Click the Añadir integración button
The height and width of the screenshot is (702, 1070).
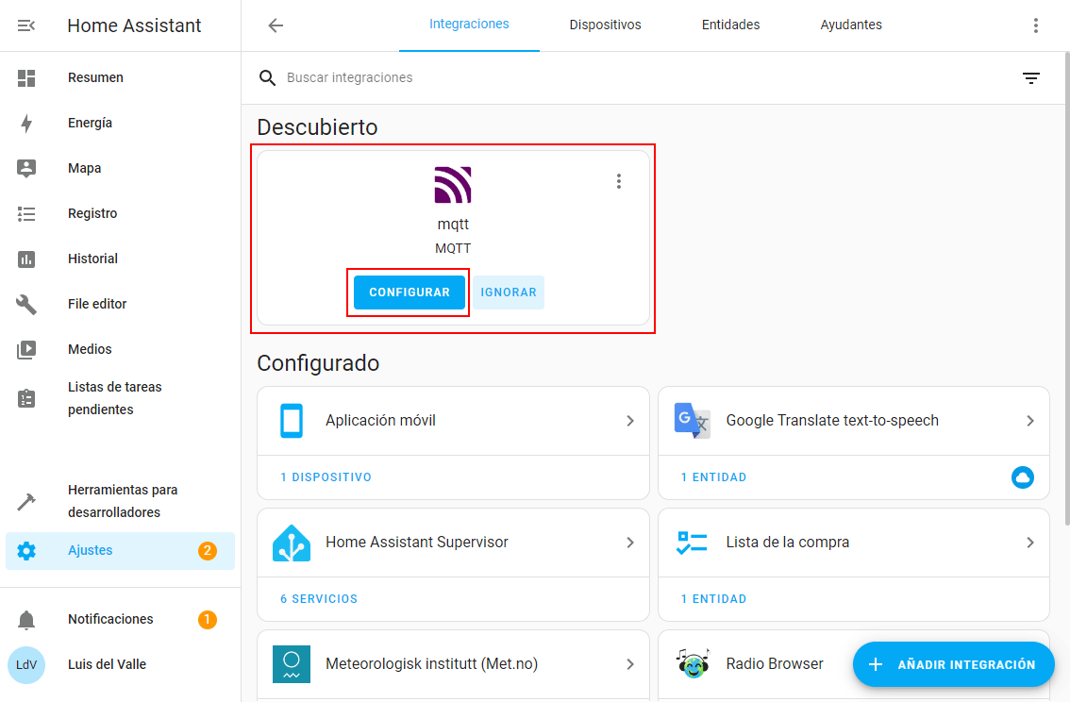coord(953,664)
